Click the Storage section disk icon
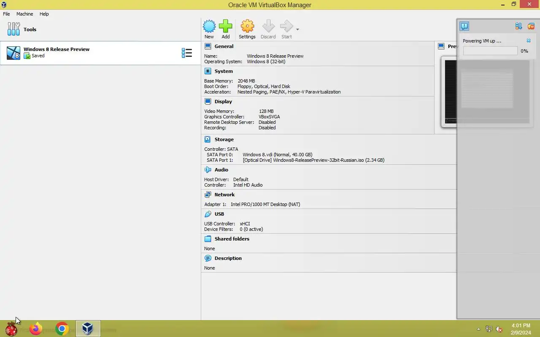This screenshot has width=540, height=337. (208, 139)
